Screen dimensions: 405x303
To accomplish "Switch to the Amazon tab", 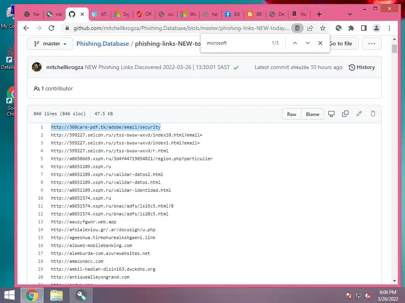I will [299, 14].
